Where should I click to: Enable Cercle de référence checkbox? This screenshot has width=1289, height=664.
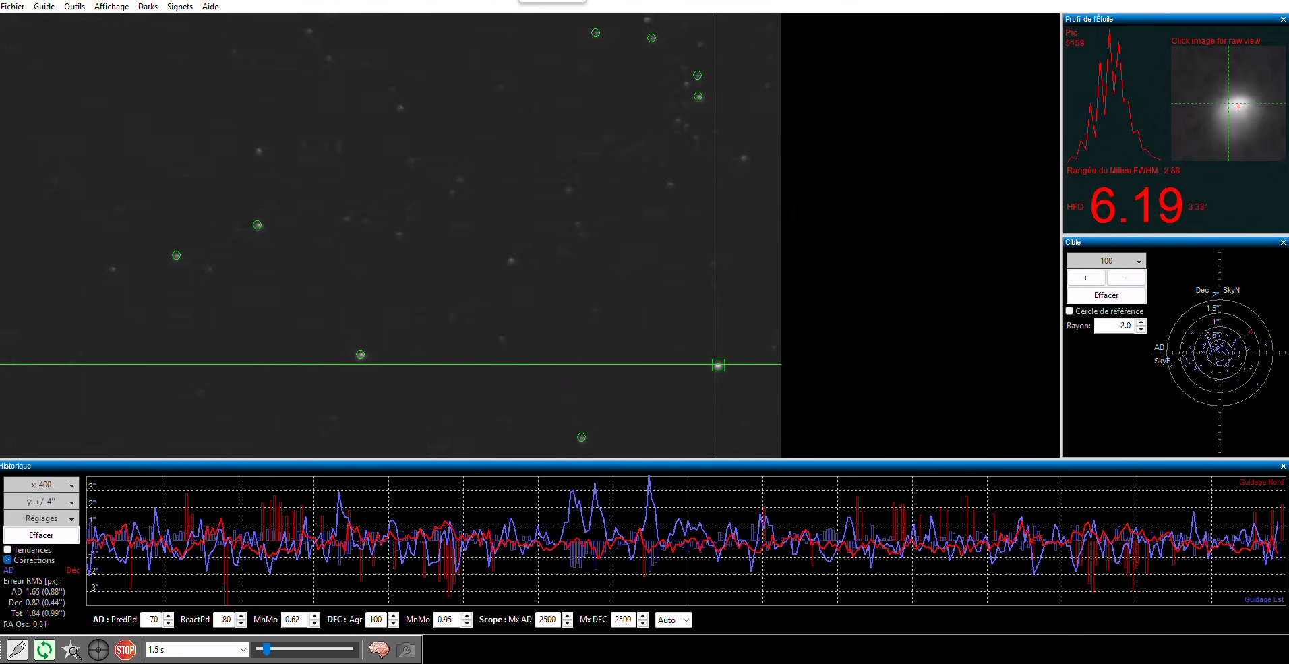pyautogui.click(x=1069, y=311)
